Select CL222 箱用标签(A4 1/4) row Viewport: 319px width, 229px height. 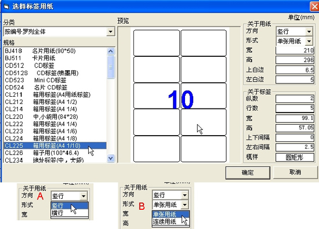(55, 124)
